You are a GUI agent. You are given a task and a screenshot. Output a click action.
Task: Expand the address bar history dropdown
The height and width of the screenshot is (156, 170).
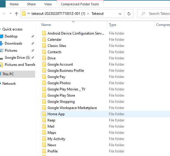point(120,14)
